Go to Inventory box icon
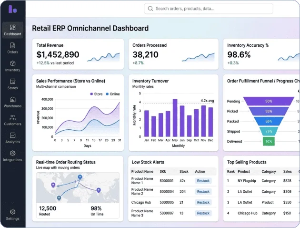This screenshot has width=300, height=228. [13, 63]
